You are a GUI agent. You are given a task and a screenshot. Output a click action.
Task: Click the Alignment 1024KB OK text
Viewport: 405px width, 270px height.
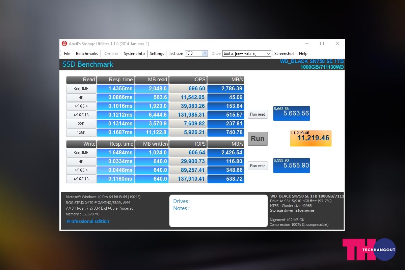[x=287, y=220]
